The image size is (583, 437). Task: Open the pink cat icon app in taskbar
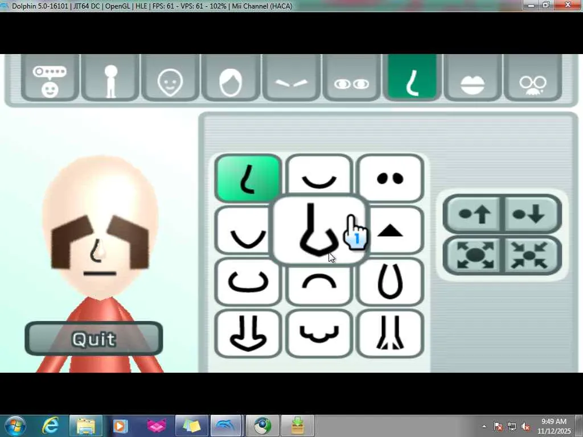156,426
